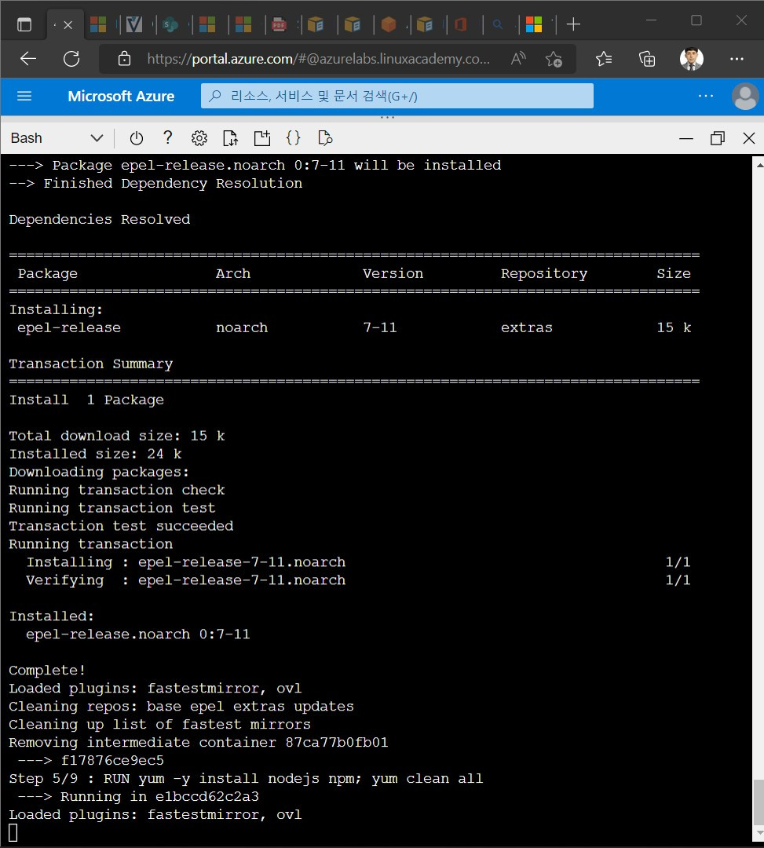Image resolution: width=764 pixels, height=848 pixels.
Task: Open Cloud Shell settings gear
Action: point(199,138)
